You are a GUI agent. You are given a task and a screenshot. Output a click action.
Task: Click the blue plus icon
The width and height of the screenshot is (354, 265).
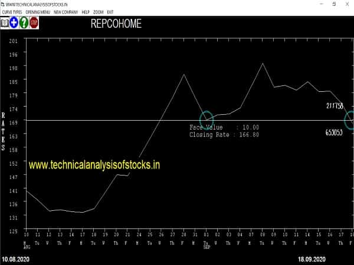pos(14,23)
